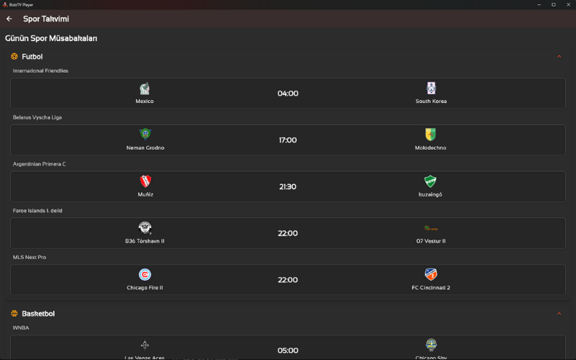Click the Neman Grodno club logo
This screenshot has width=576, height=360.
point(145,135)
